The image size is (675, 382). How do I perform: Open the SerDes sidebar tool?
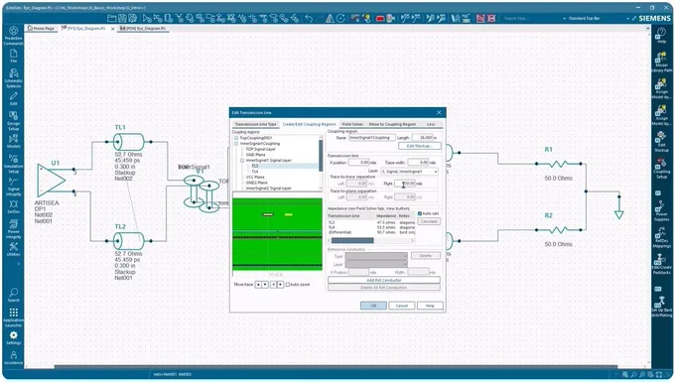(x=13, y=206)
